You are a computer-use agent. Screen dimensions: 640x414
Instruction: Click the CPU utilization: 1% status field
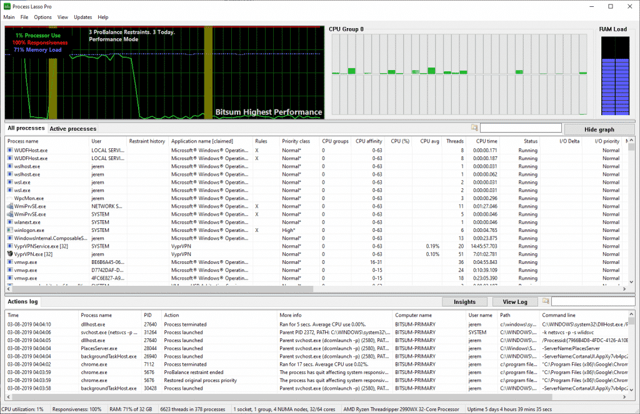pos(22,409)
